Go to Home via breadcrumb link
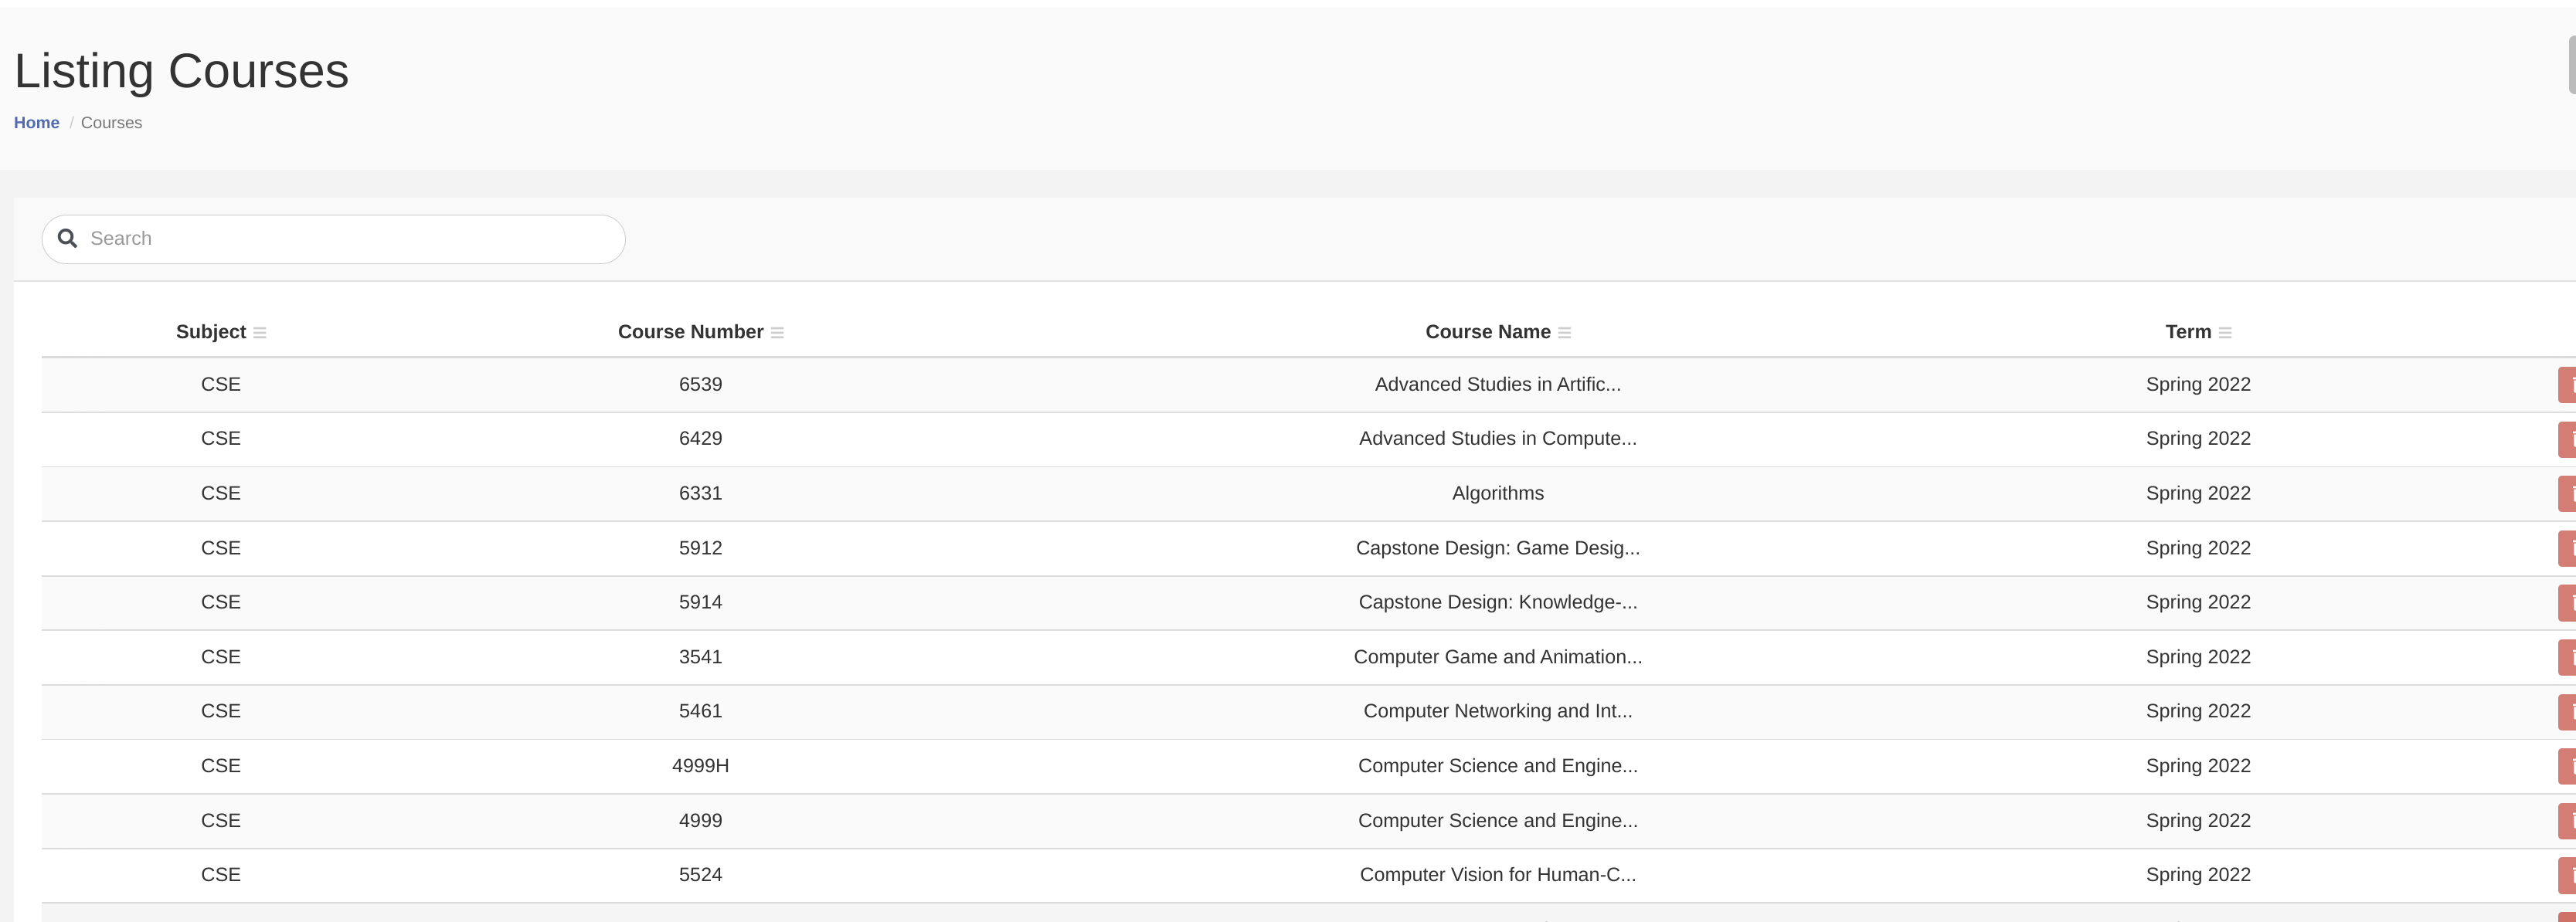 (36, 123)
